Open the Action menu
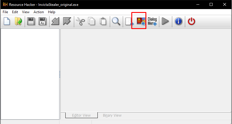 [39, 12]
